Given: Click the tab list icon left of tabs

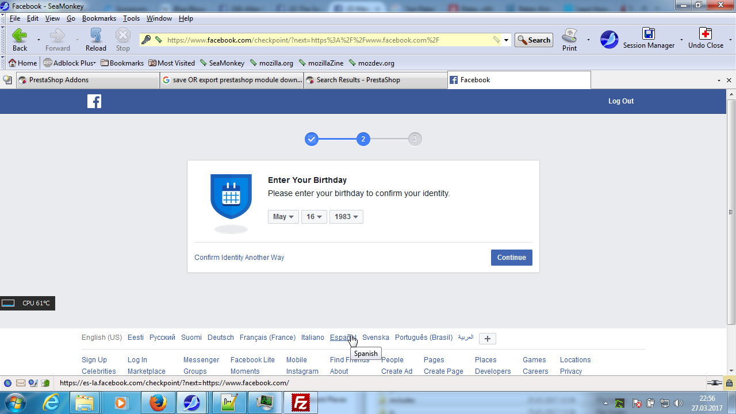Looking at the screenshot, I should click(7, 80).
